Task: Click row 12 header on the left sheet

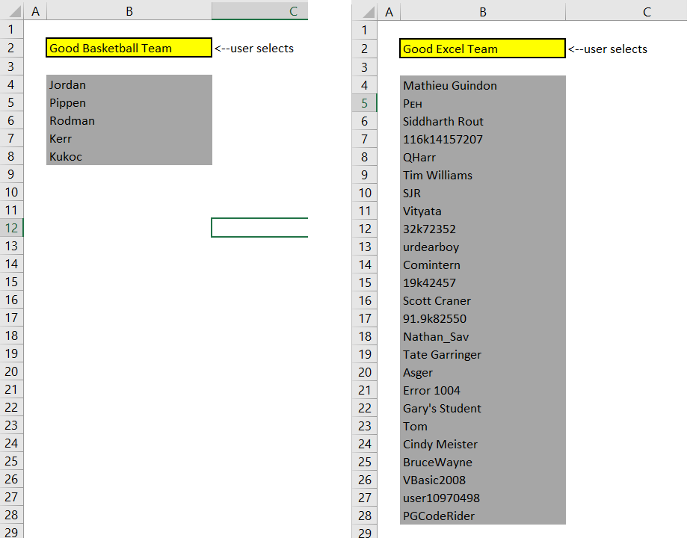Action: tap(12, 227)
